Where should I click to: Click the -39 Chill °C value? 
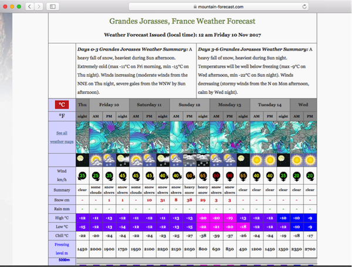pos(216,235)
